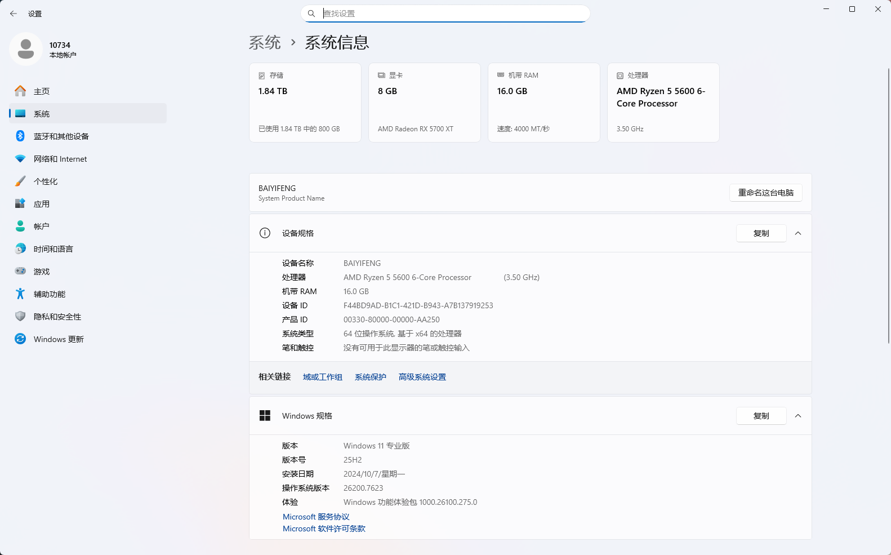Click the Accessibility figure icon
The width and height of the screenshot is (891, 555).
coord(20,294)
